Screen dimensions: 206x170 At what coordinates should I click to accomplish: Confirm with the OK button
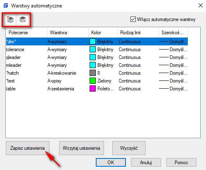(x=111, y=163)
